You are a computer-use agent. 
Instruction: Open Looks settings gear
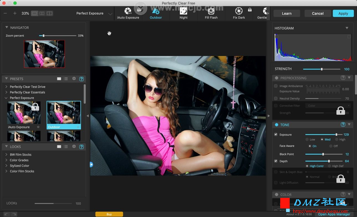click(74, 147)
